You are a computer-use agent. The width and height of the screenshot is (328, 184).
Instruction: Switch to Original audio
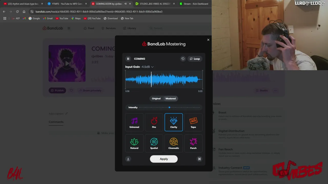tap(156, 98)
